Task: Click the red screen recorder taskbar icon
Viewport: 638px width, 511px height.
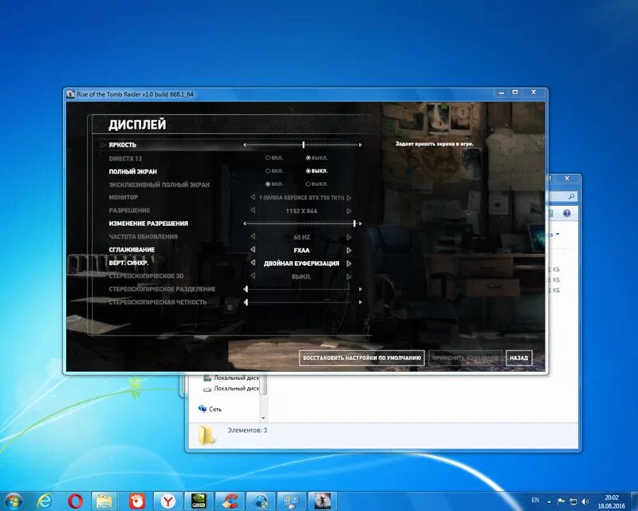Action: click(x=136, y=501)
